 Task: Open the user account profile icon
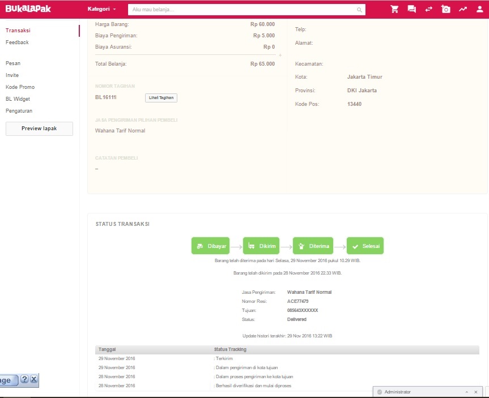click(479, 10)
